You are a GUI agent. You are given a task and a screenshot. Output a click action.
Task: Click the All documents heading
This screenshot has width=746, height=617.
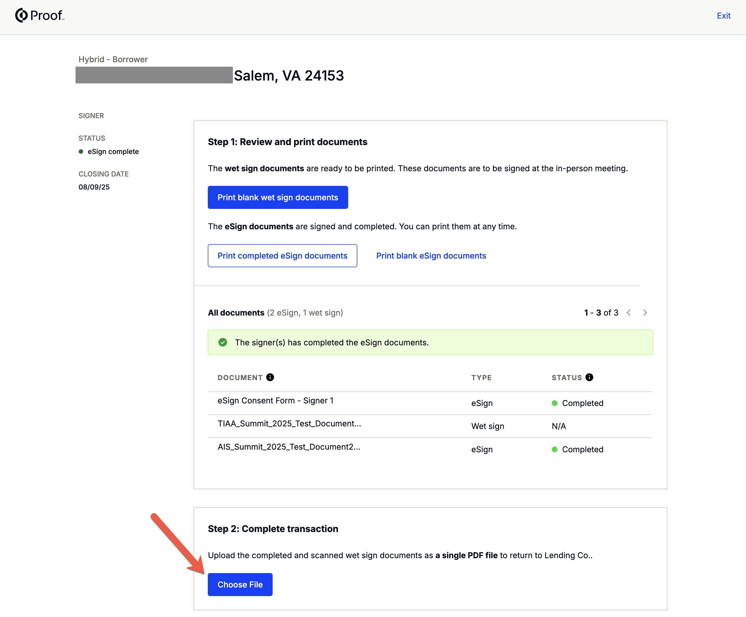(236, 313)
